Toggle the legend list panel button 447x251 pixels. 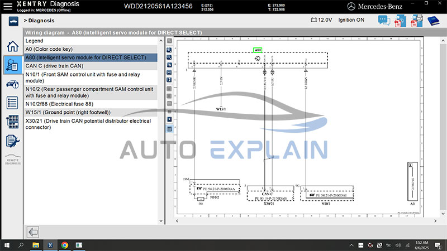[x=169, y=129]
